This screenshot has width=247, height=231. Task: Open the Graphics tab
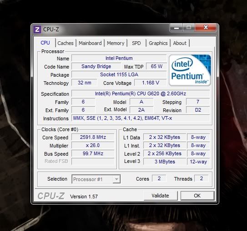pos(158,43)
